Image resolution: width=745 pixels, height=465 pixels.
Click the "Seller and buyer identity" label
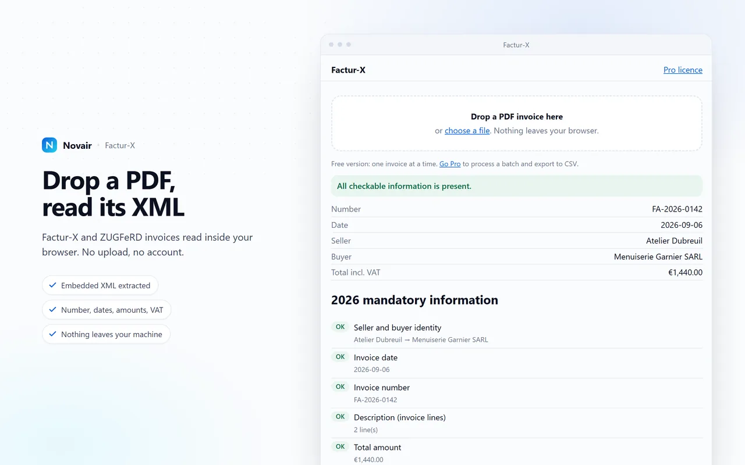click(398, 328)
